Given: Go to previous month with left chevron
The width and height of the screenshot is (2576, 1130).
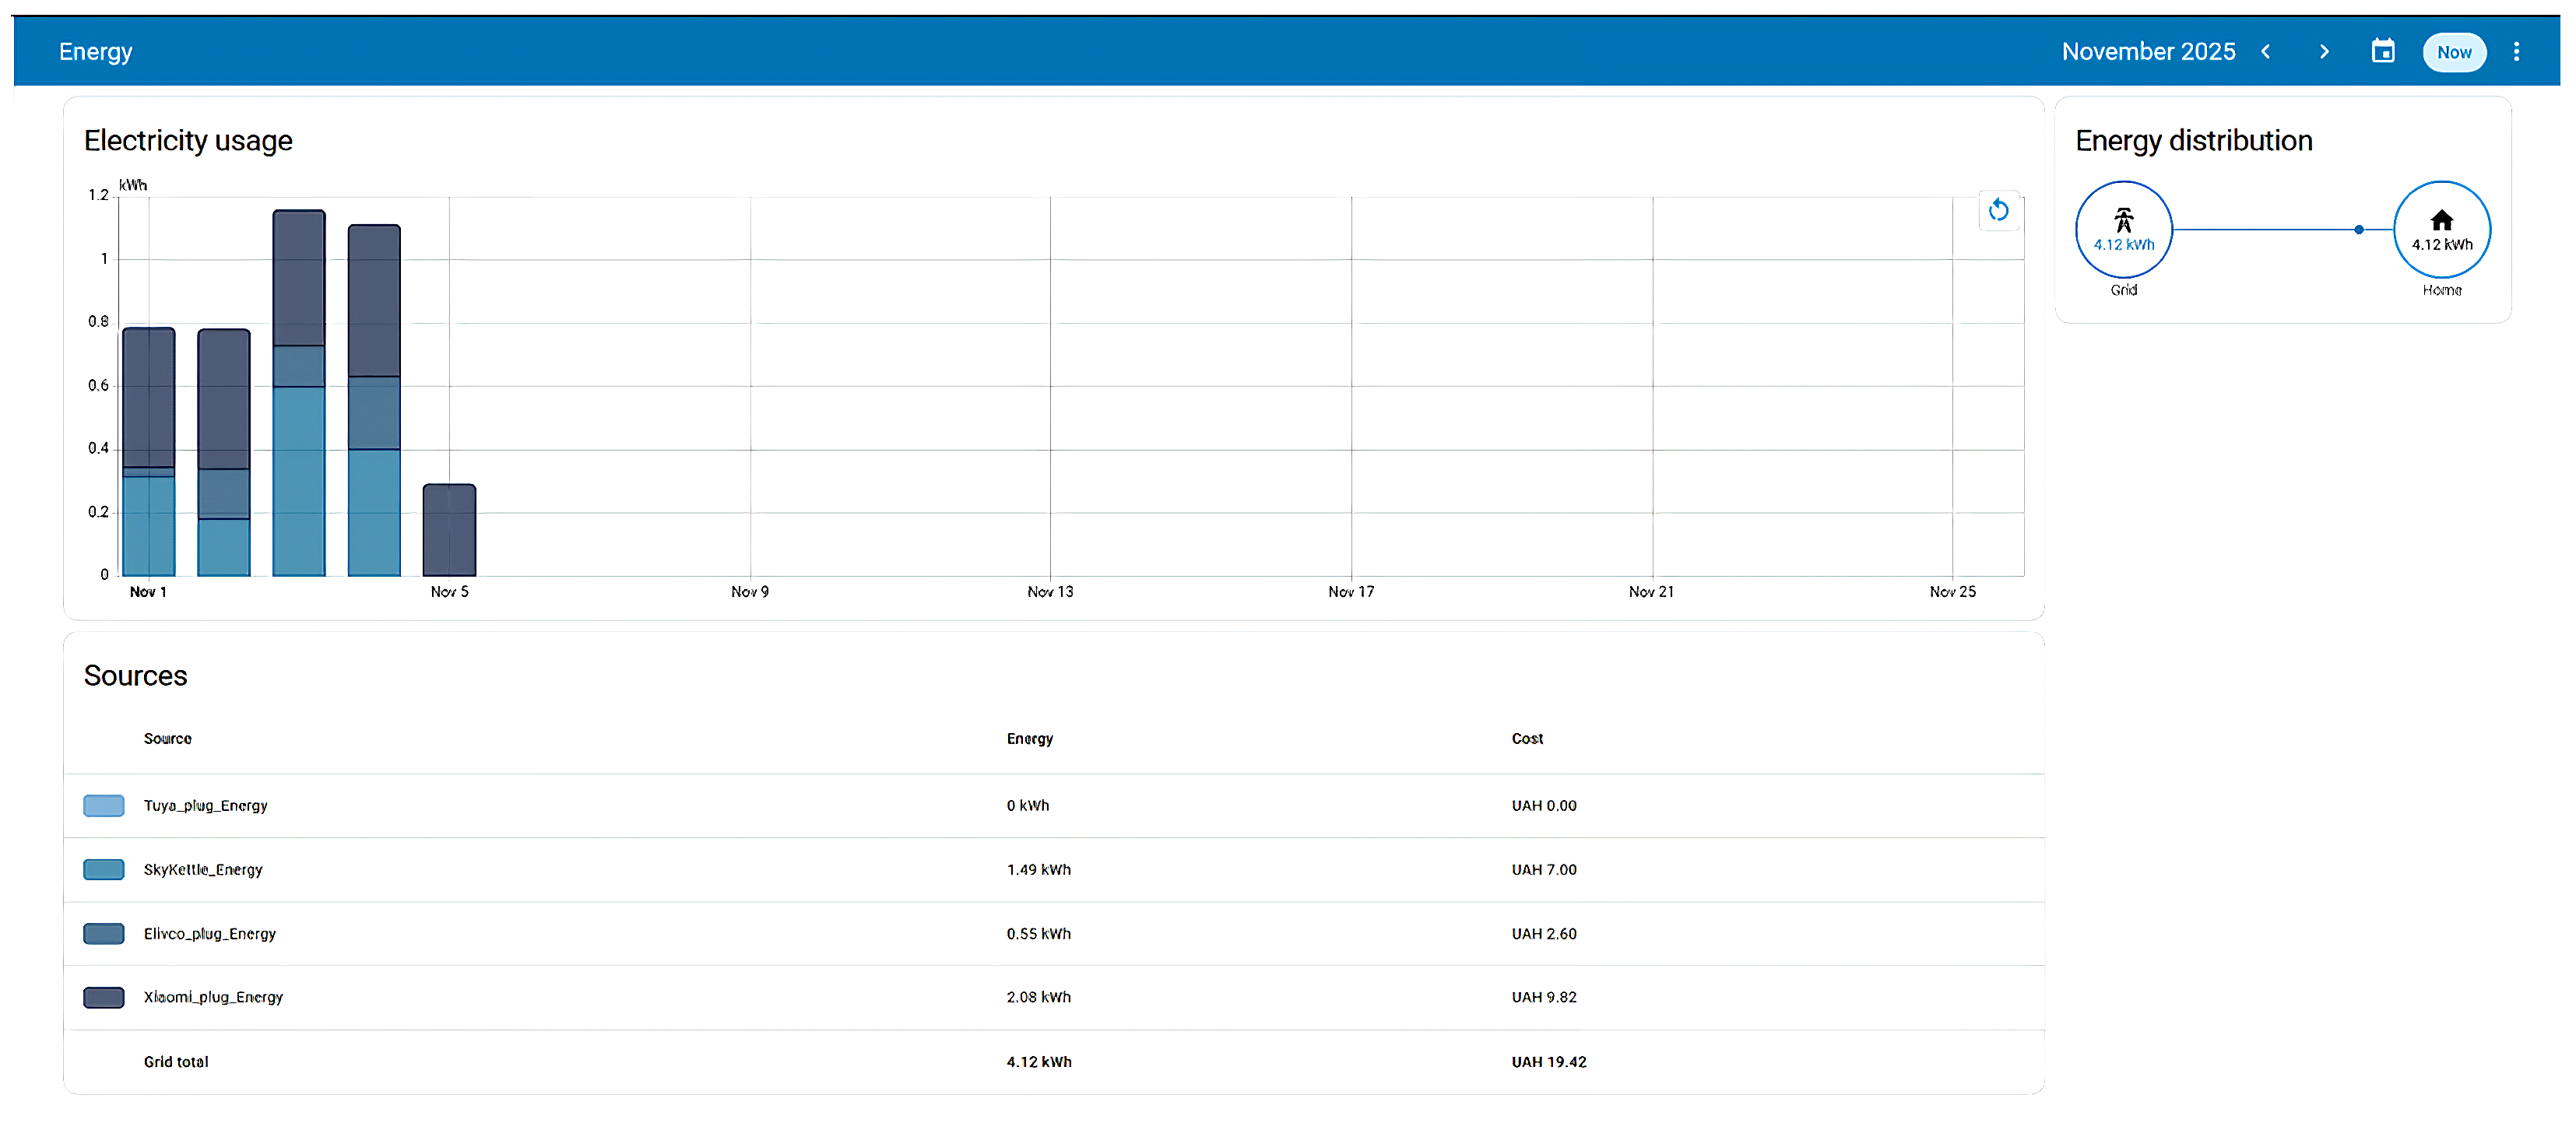Looking at the screenshot, I should click(x=2266, y=52).
